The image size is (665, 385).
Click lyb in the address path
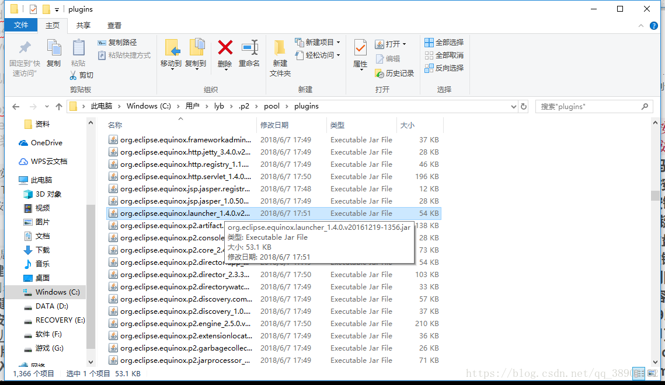click(x=219, y=106)
